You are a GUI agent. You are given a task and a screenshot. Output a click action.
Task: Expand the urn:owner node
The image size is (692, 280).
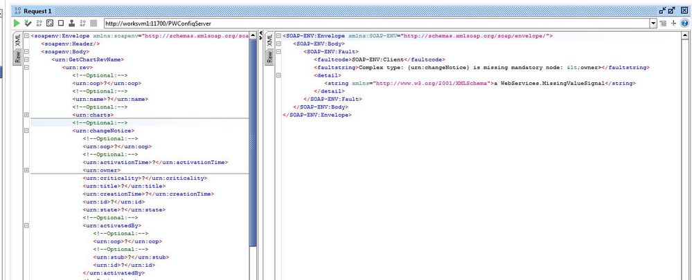point(26,169)
